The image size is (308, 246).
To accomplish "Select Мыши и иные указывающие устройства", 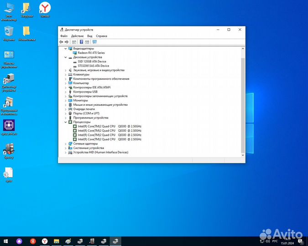I will 100,105.
